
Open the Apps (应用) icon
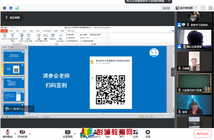click(136, 132)
